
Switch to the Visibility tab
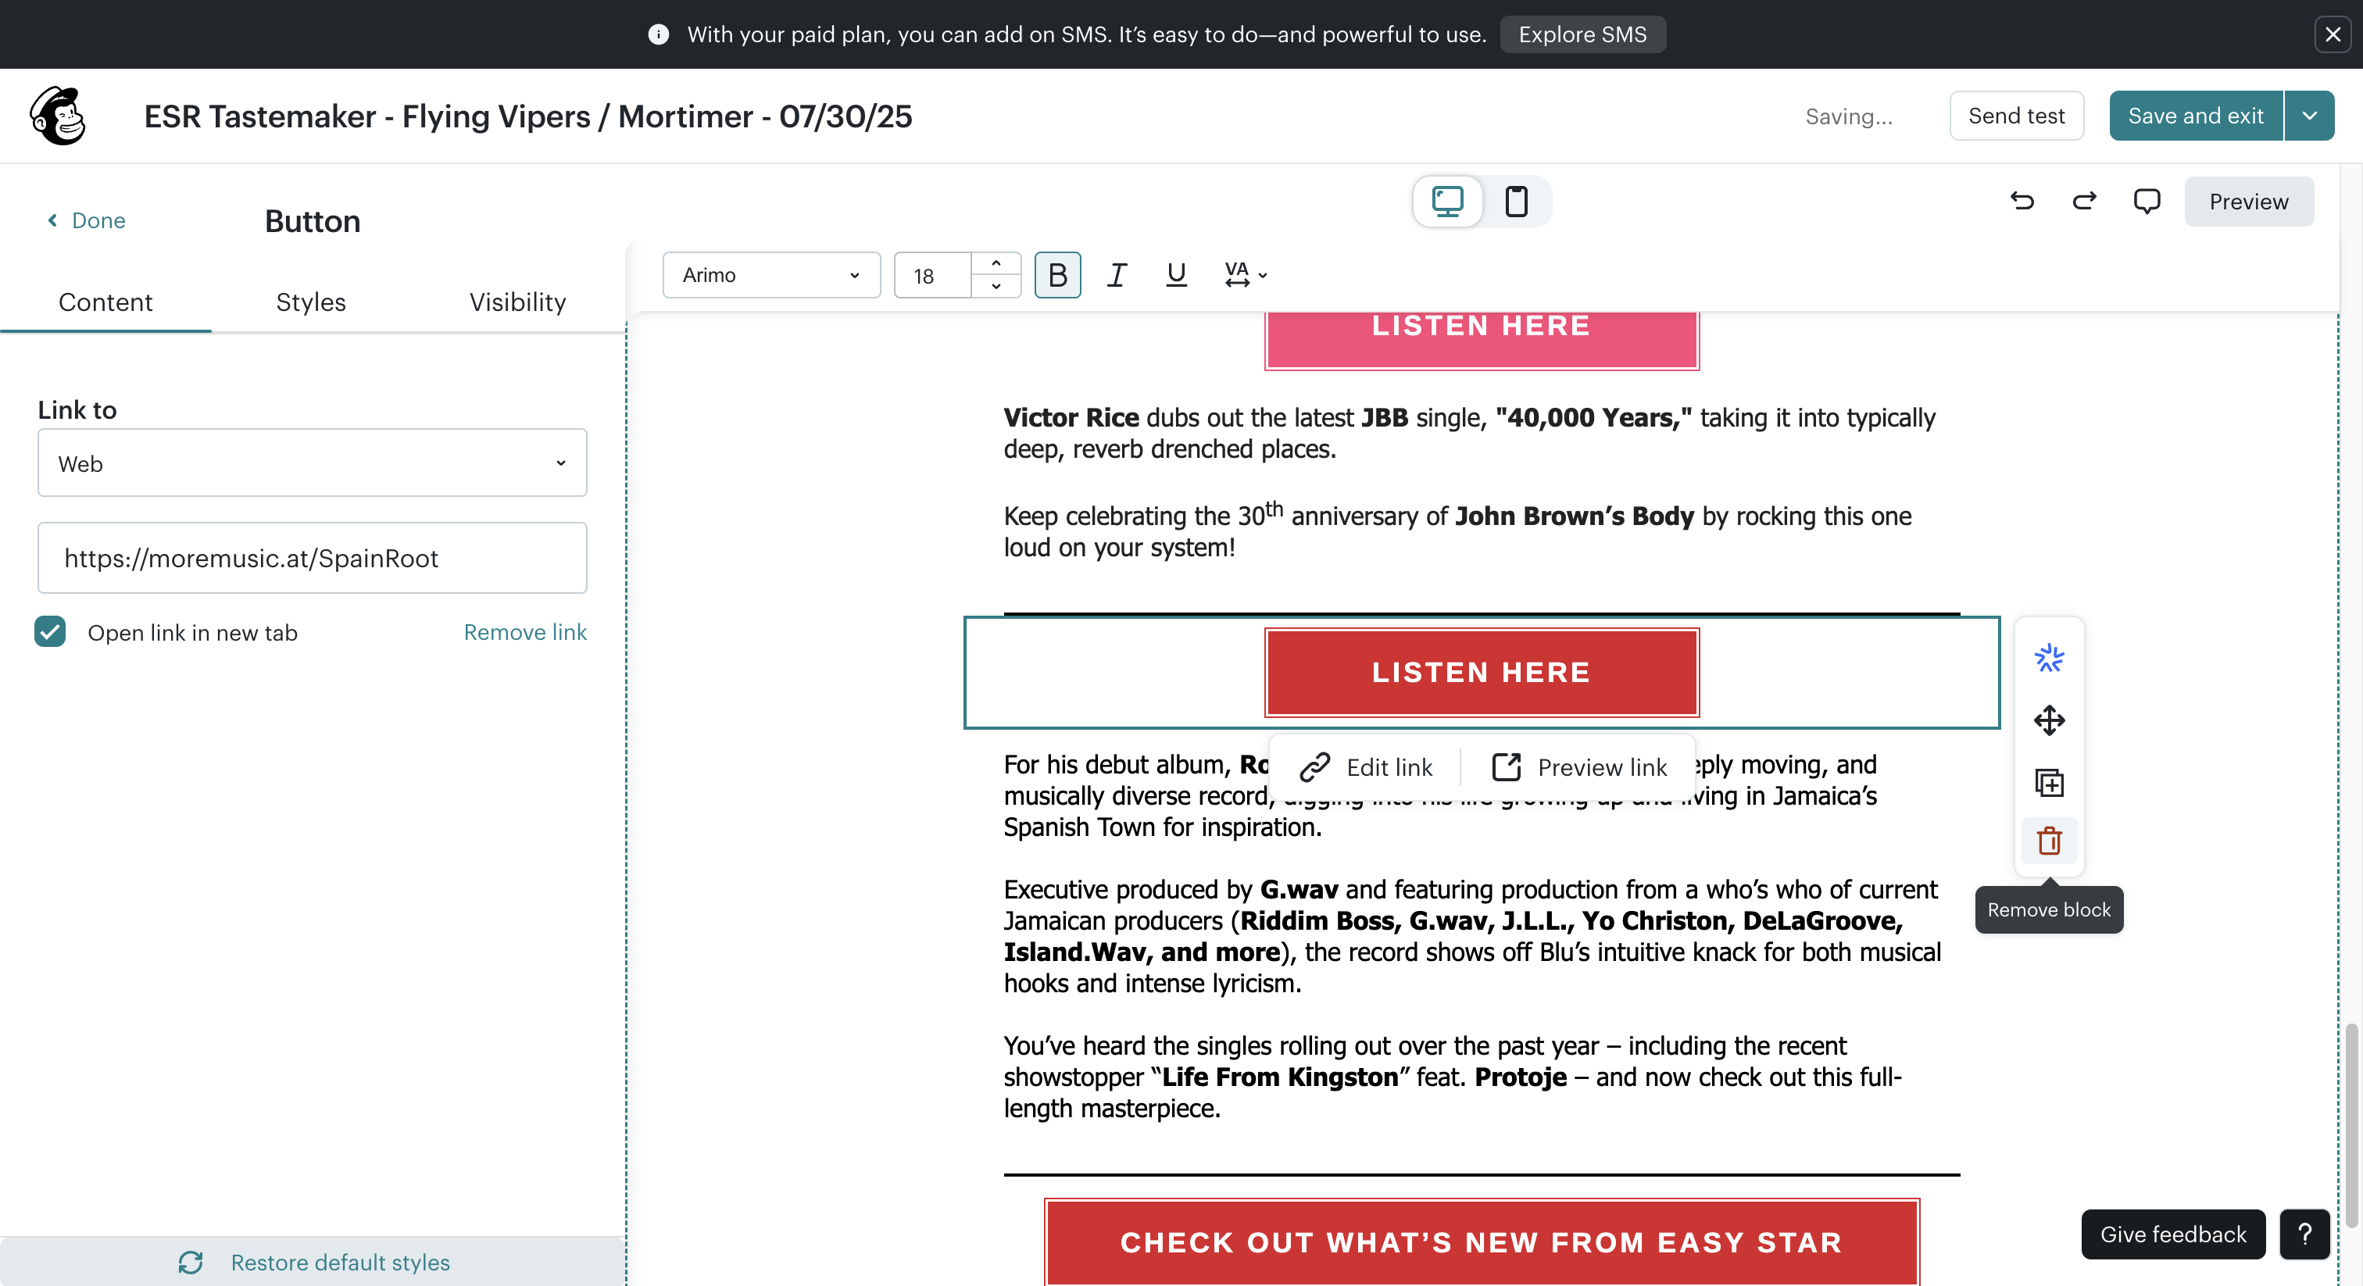(x=517, y=302)
